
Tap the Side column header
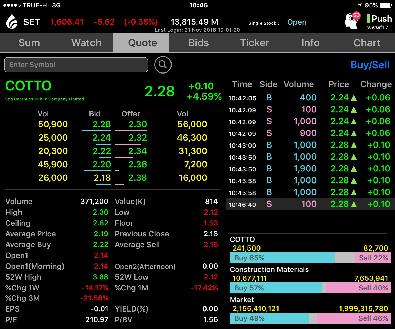tap(268, 84)
